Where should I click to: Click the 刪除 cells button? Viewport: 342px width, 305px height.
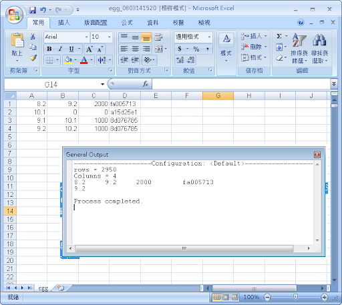click(254, 47)
